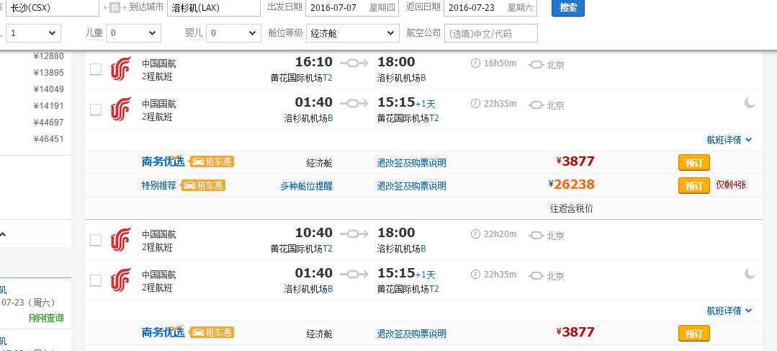The width and height of the screenshot is (777, 351).
Task: Select price filter ¥46451
Action: (x=48, y=139)
